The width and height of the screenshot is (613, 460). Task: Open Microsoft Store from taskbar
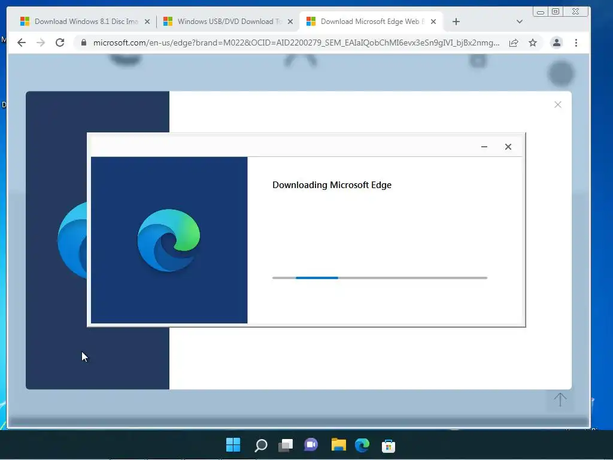click(388, 446)
